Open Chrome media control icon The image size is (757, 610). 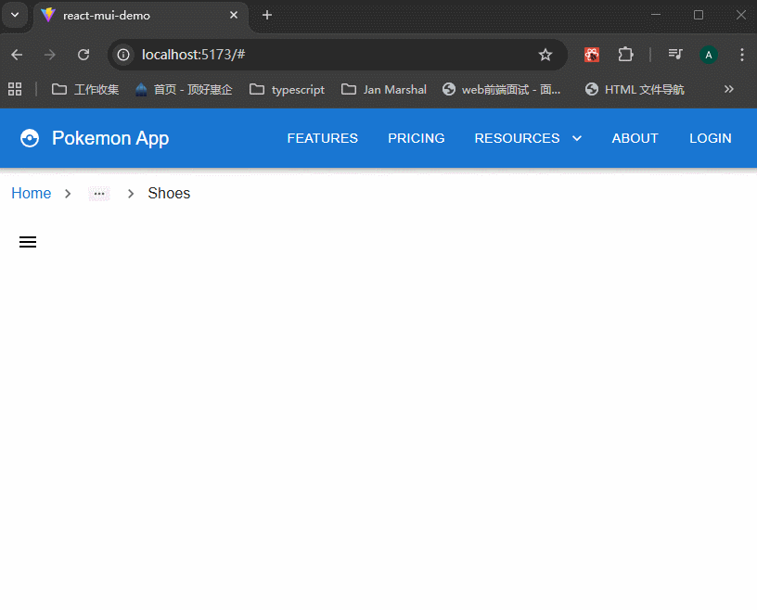pyautogui.click(x=675, y=55)
